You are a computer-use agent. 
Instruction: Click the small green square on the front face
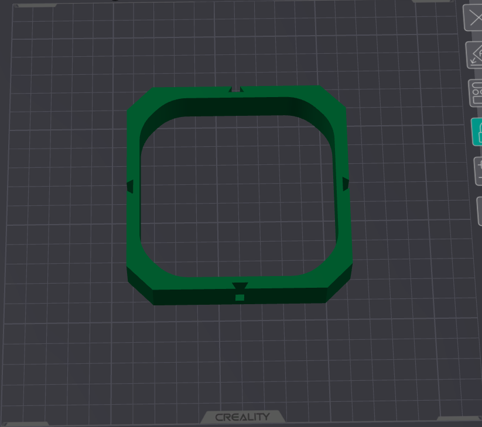coord(240,298)
